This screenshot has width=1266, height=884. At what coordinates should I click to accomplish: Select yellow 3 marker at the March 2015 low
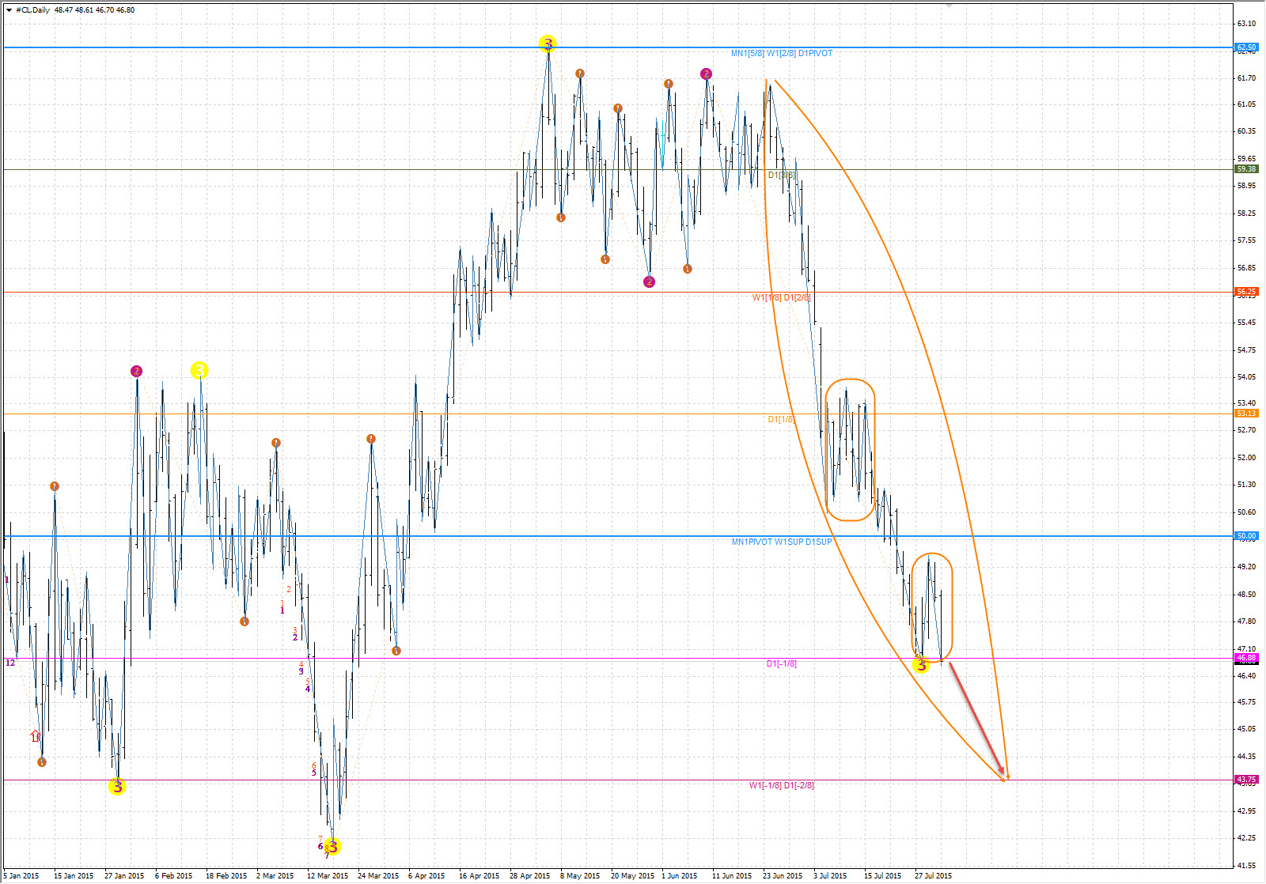[332, 847]
